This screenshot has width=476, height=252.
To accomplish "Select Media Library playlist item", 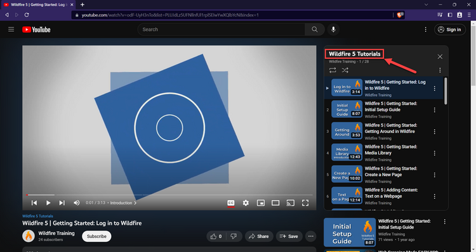I will click(384, 153).
